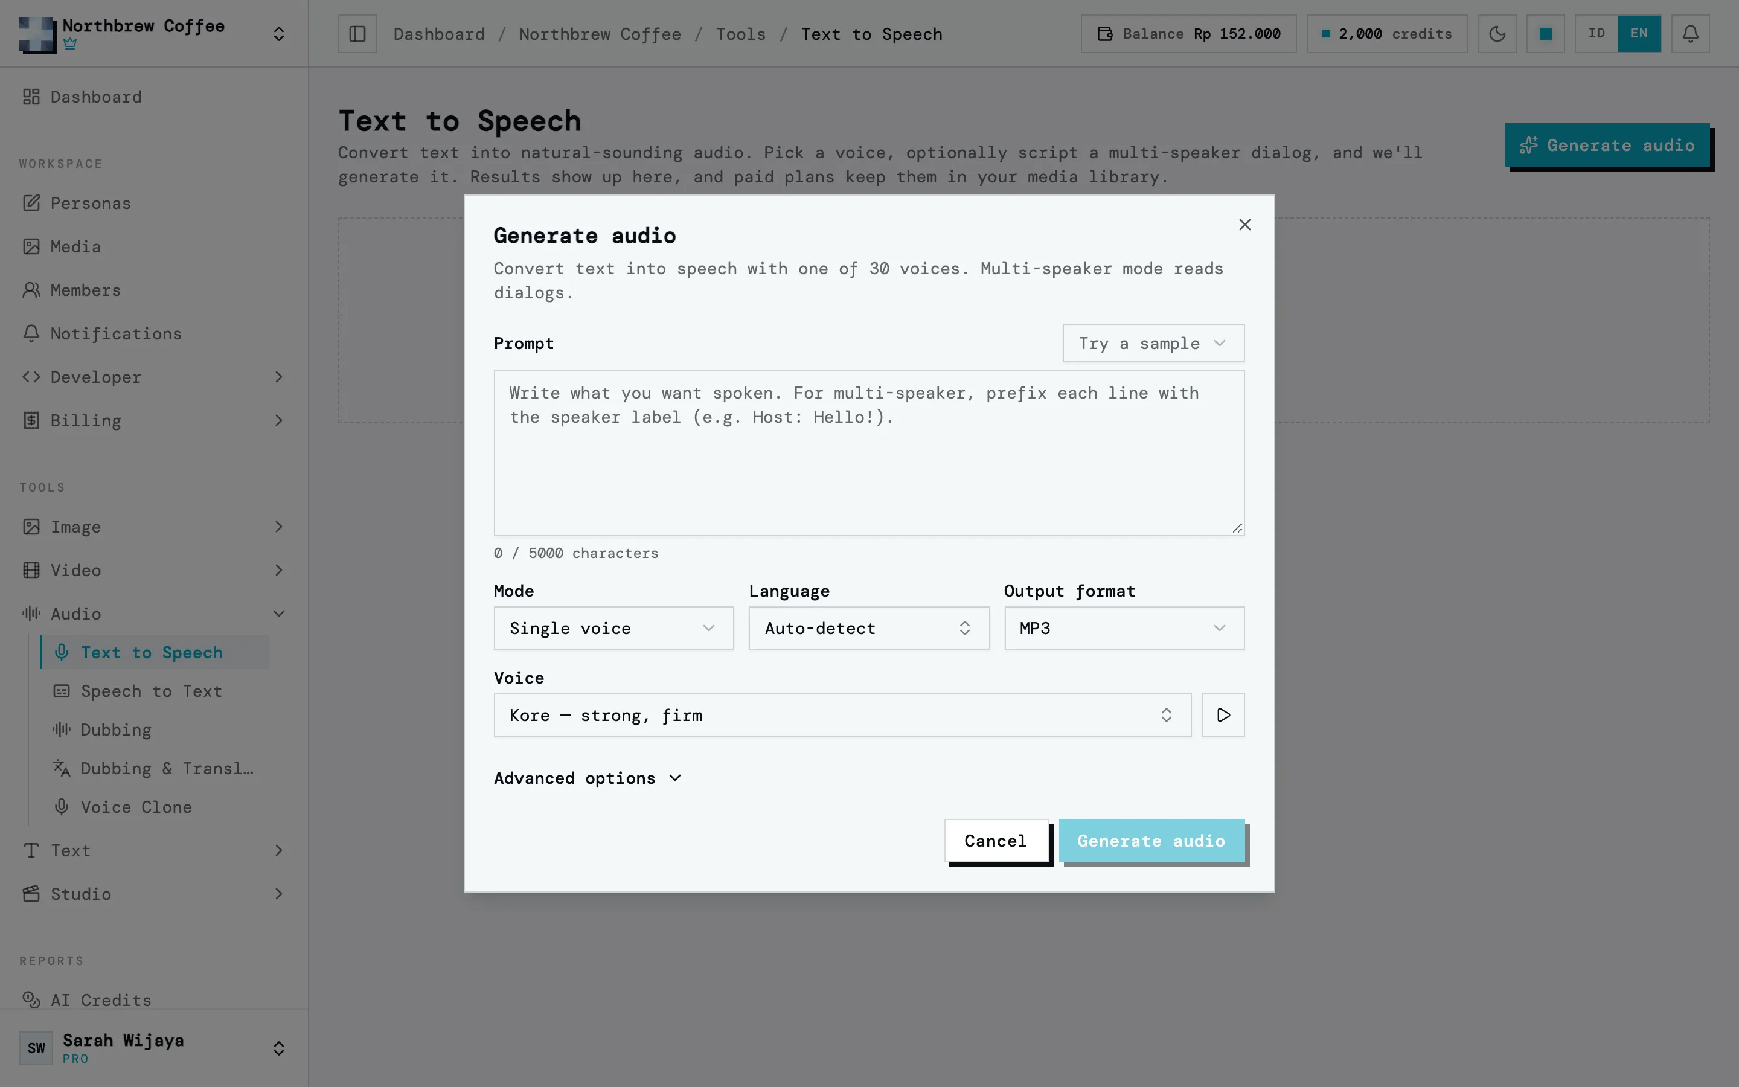Viewport: 1739px width, 1087px height.
Task: Open AI Credits report
Action: pyautogui.click(x=154, y=1000)
